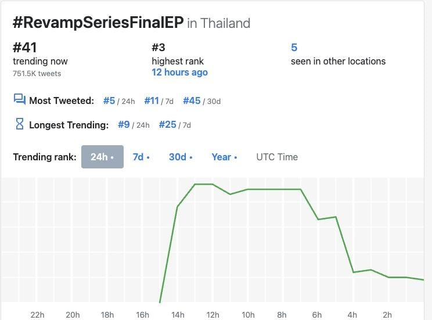Click the Longest Trending hourglass icon
Screen dimensions: 432x320
[x=19, y=124]
